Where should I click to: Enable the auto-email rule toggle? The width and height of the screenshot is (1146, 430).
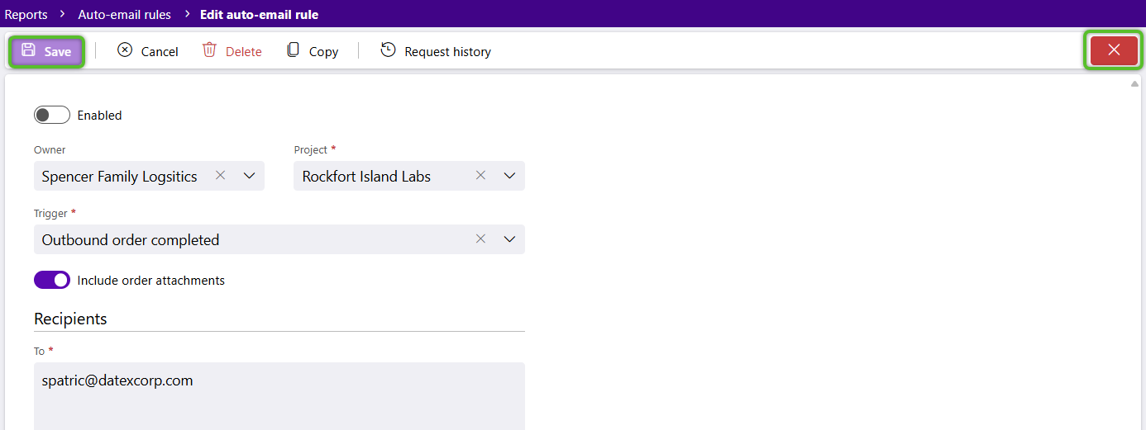(x=52, y=116)
